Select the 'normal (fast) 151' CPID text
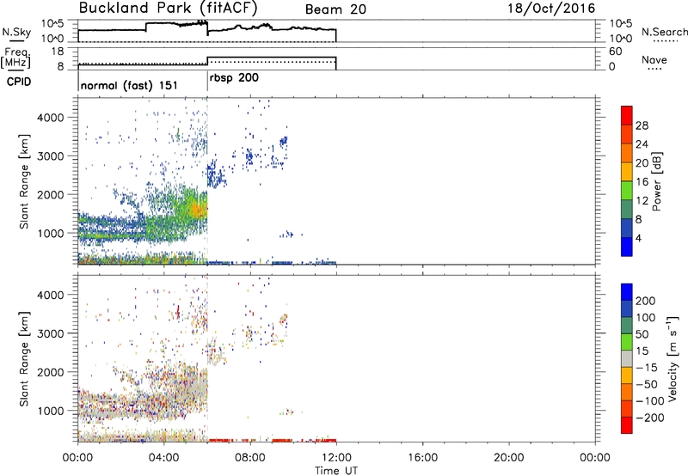688x476 pixels. [129, 85]
